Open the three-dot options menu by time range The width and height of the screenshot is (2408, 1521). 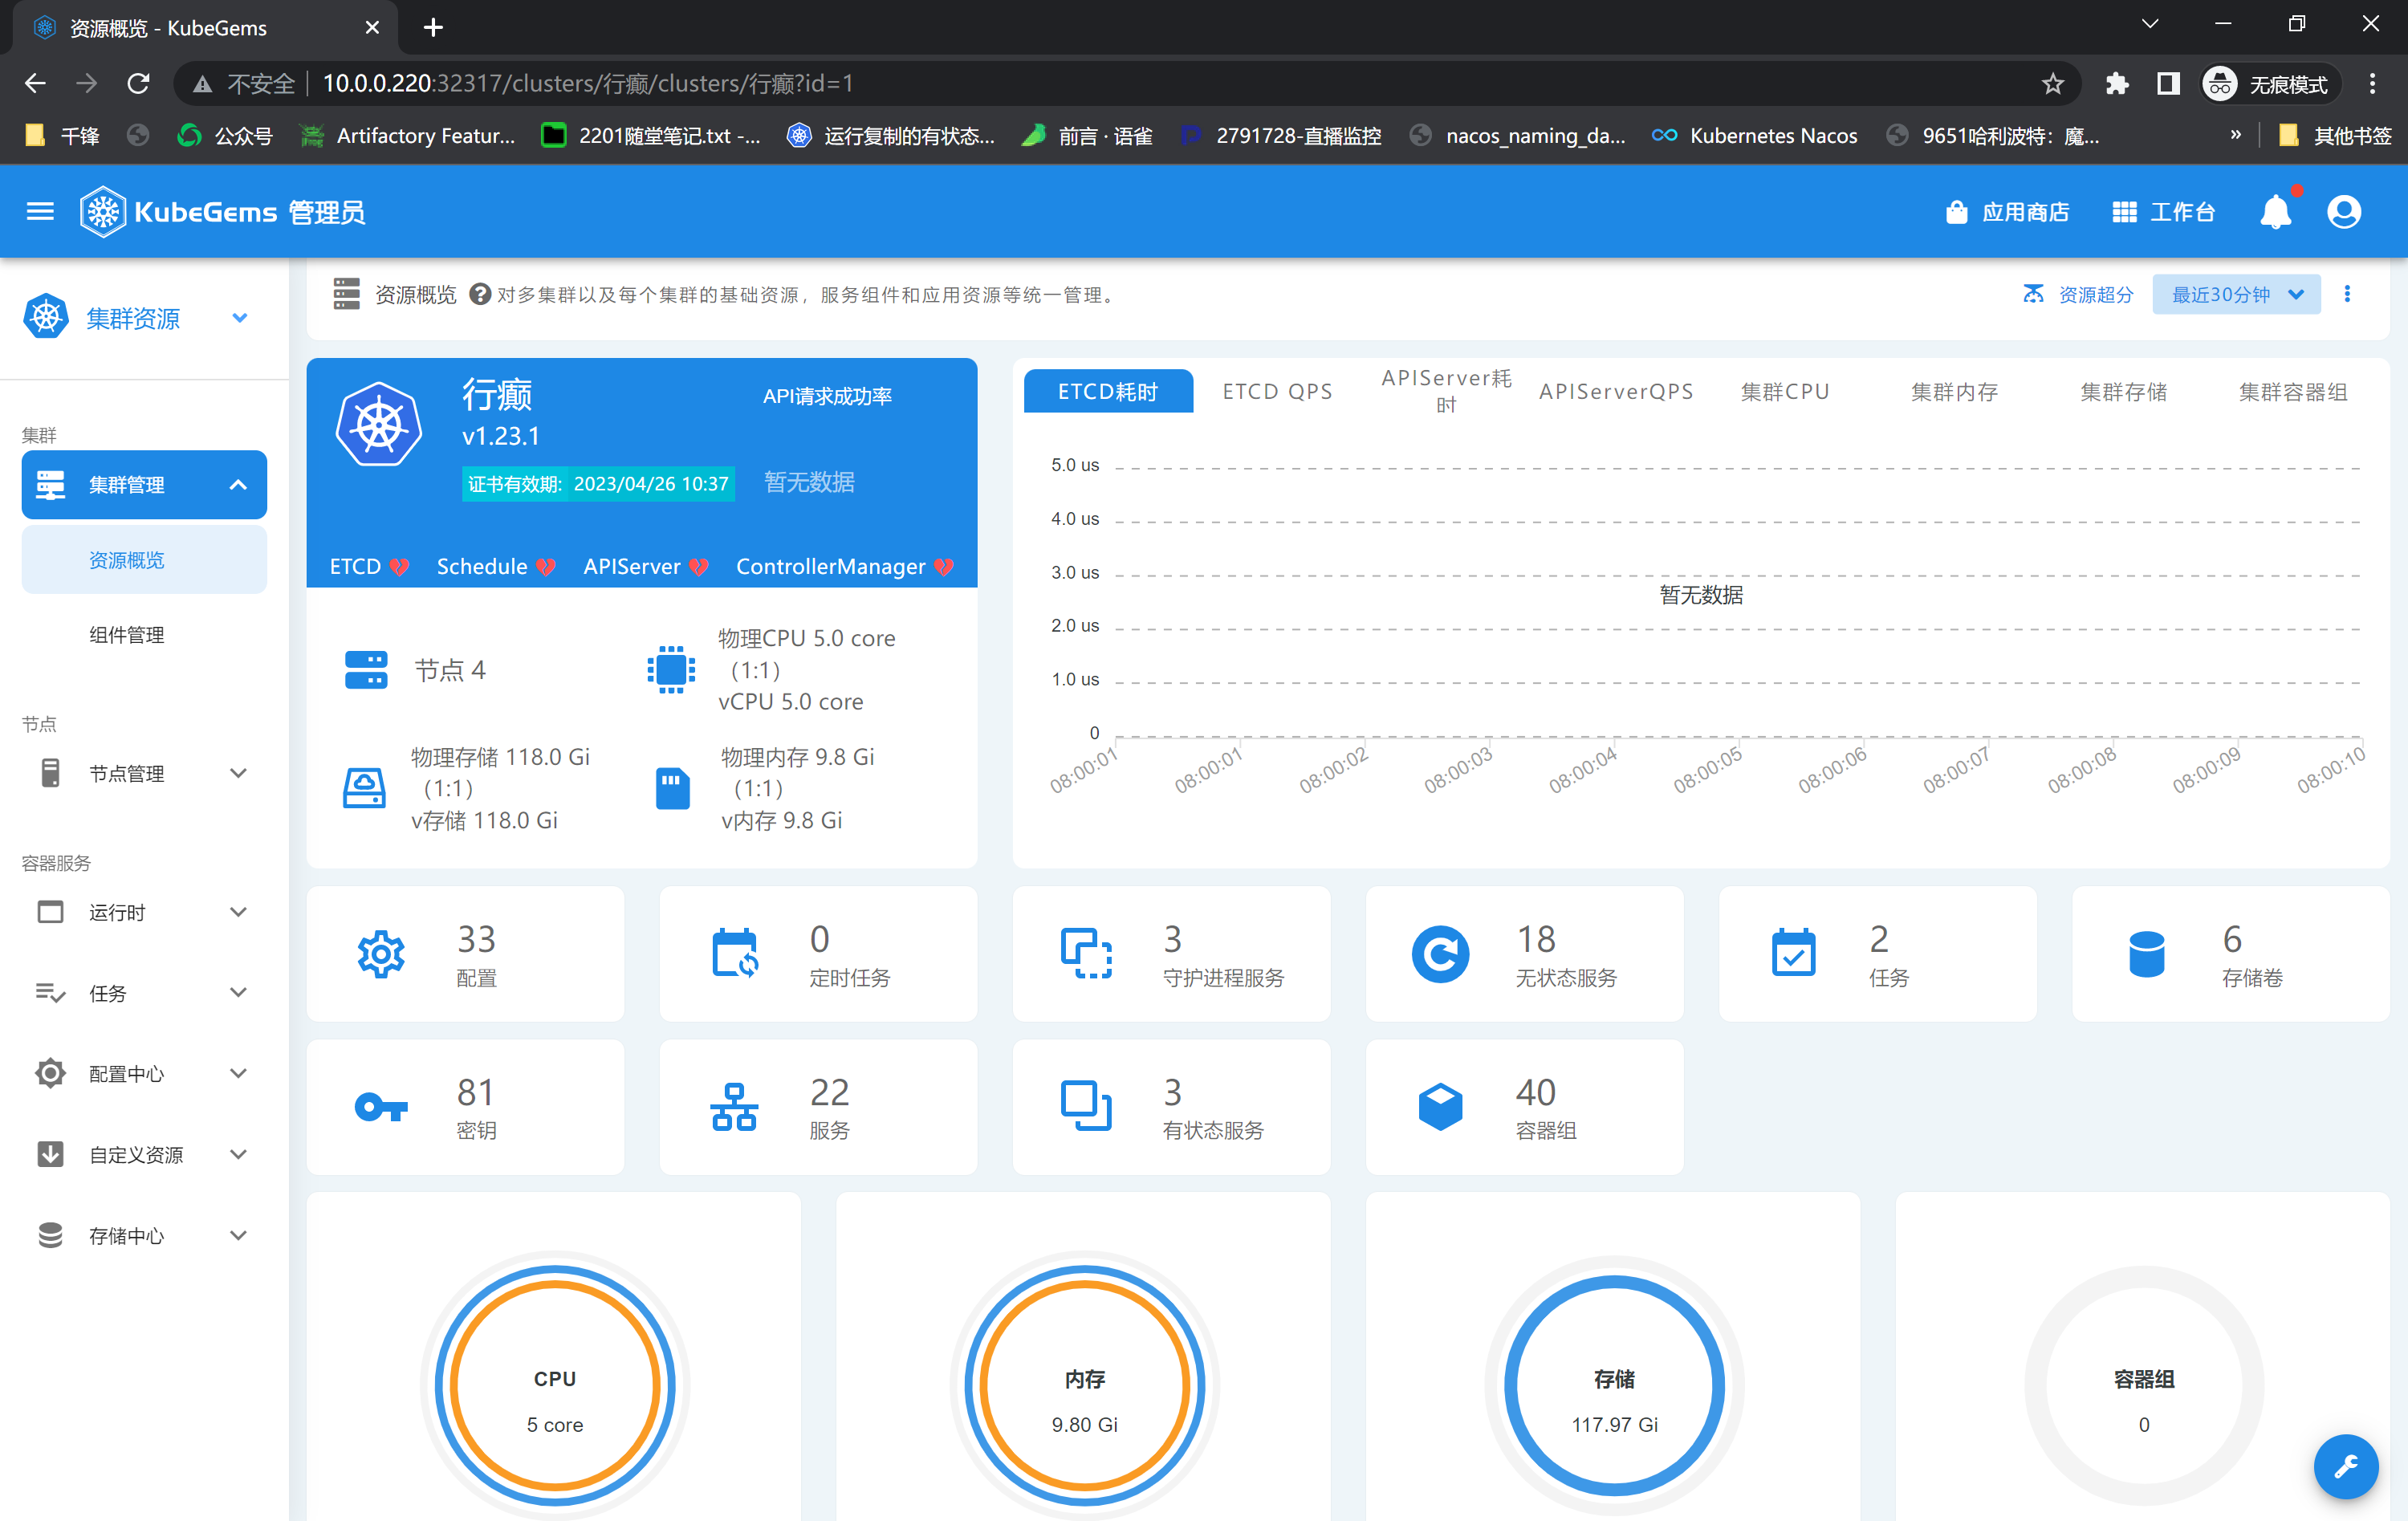pyautogui.click(x=2347, y=294)
